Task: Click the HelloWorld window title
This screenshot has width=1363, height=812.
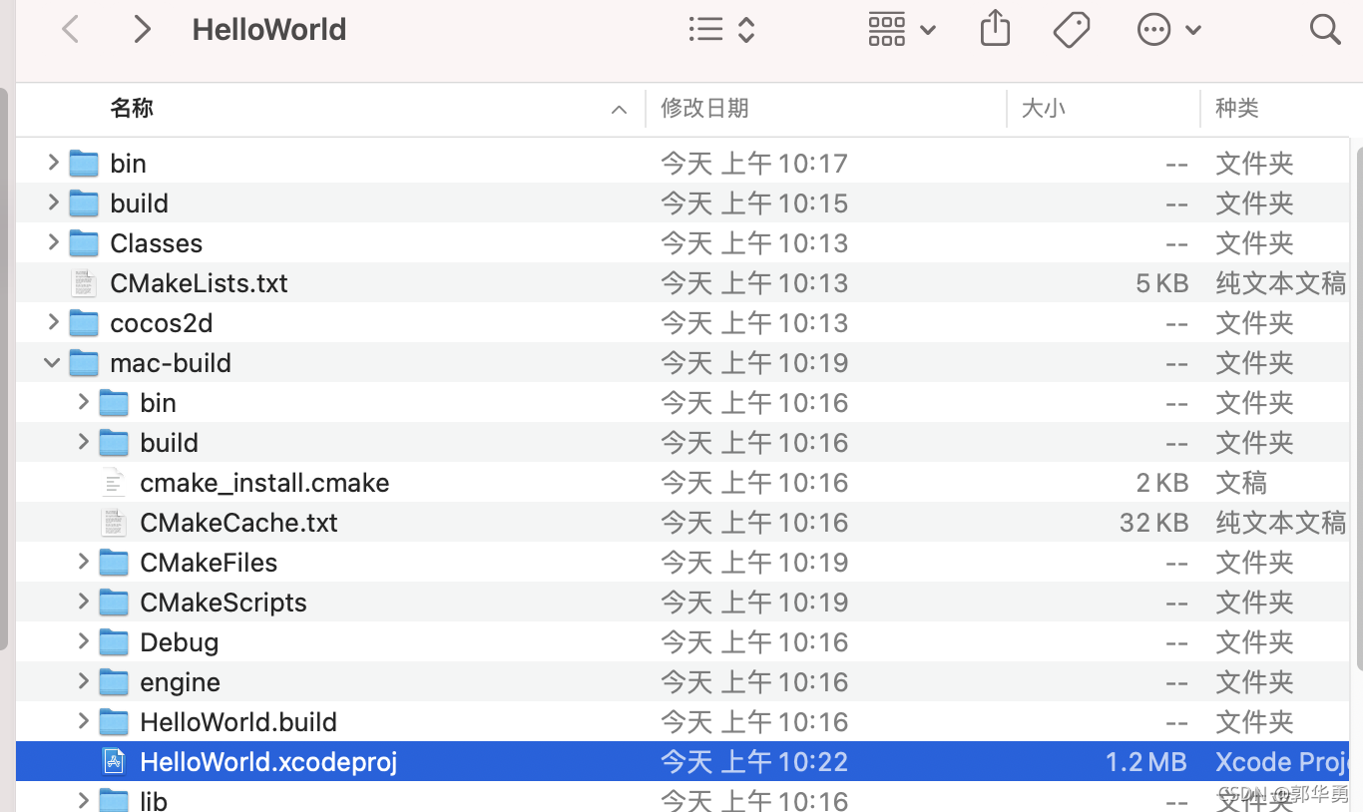Action: coord(269,30)
